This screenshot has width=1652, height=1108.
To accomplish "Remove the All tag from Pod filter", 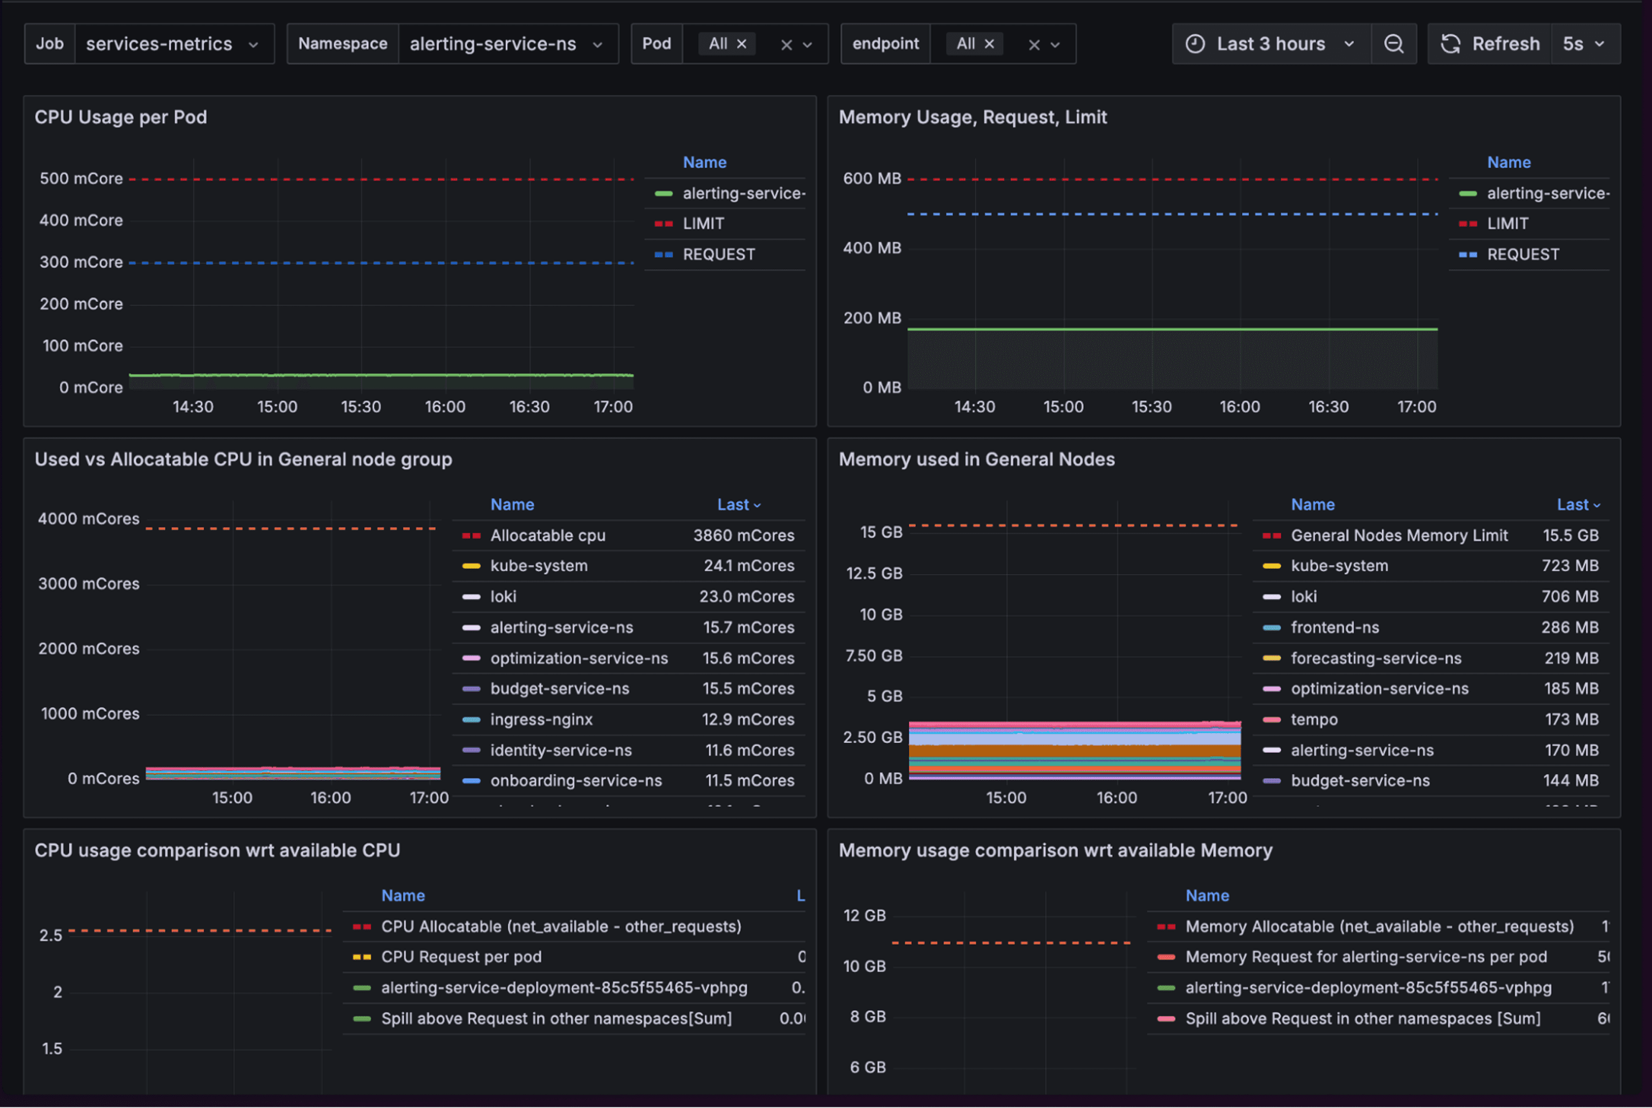I will (742, 44).
